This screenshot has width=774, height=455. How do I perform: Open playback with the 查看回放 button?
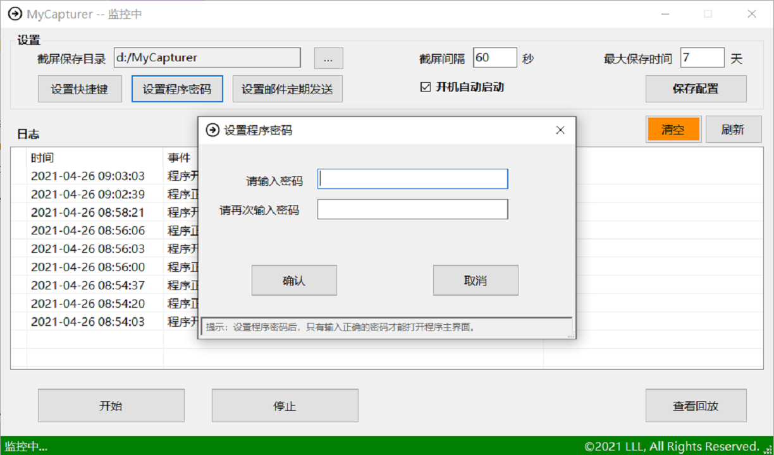(696, 406)
